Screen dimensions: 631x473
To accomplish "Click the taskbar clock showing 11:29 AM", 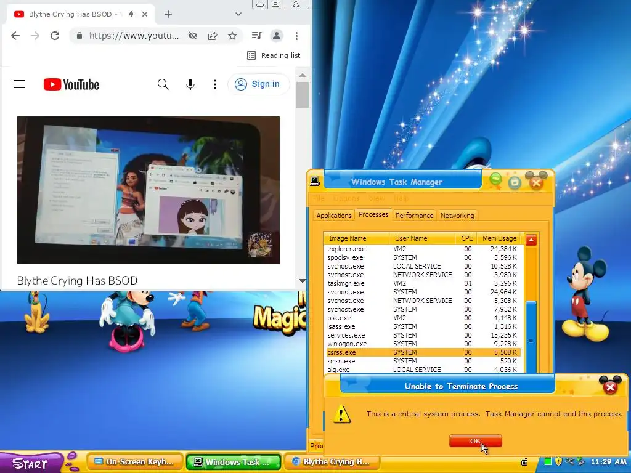I will 609,462.
